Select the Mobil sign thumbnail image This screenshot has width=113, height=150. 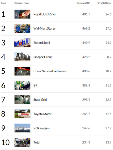pos(22,43)
